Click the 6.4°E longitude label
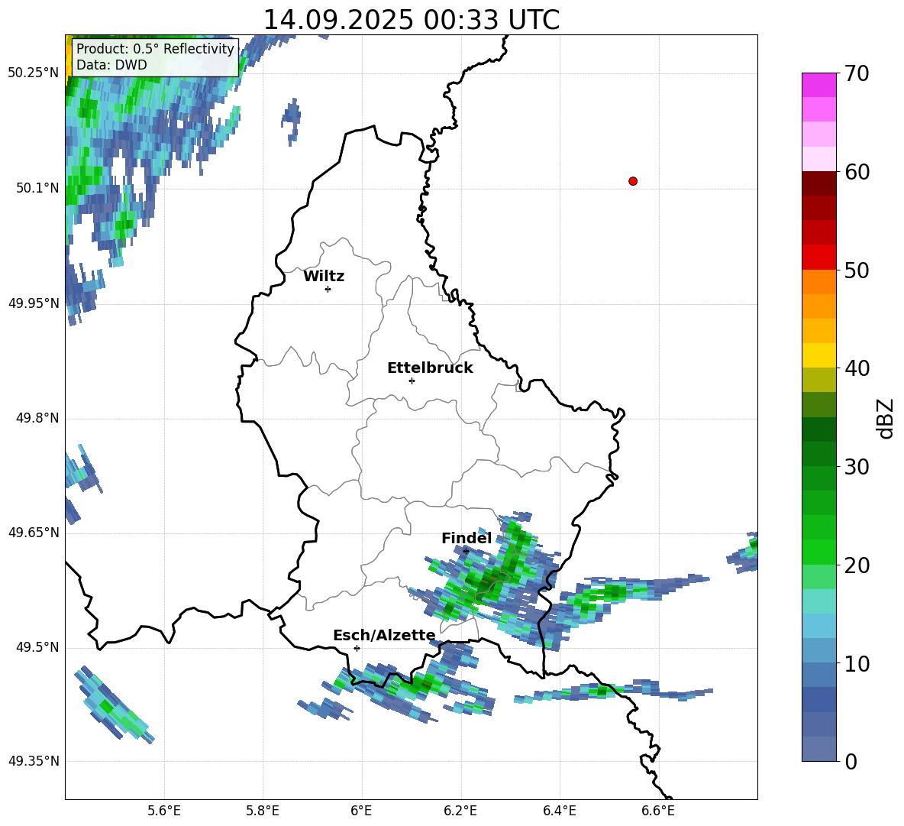The width and height of the screenshot is (904, 826). pyautogui.click(x=559, y=811)
